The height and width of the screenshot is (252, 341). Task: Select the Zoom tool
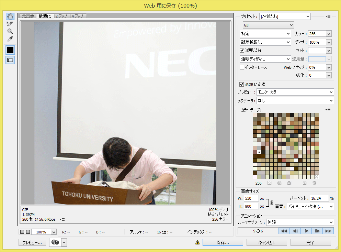10,31
